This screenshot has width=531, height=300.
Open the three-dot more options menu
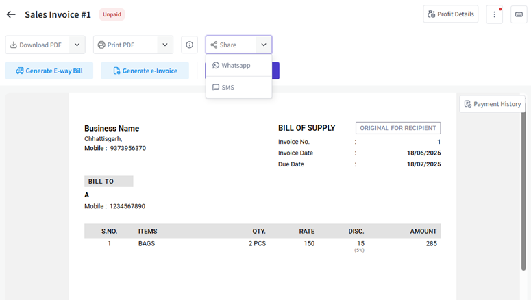(x=495, y=14)
